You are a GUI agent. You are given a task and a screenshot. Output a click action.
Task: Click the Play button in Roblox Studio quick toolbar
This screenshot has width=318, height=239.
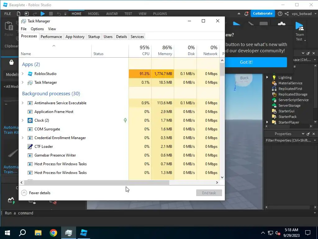(x=43, y=14)
